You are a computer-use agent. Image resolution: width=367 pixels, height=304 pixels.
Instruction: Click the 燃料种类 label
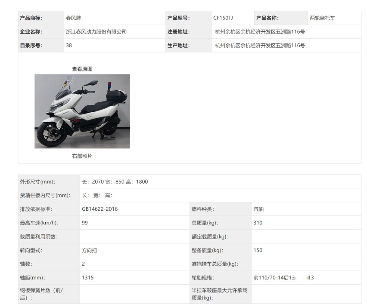(203, 209)
